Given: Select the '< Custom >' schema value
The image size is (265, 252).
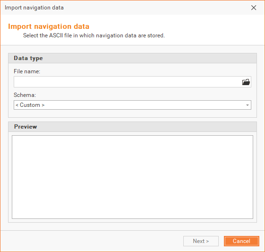Looking at the screenshot, I should [30, 105].
